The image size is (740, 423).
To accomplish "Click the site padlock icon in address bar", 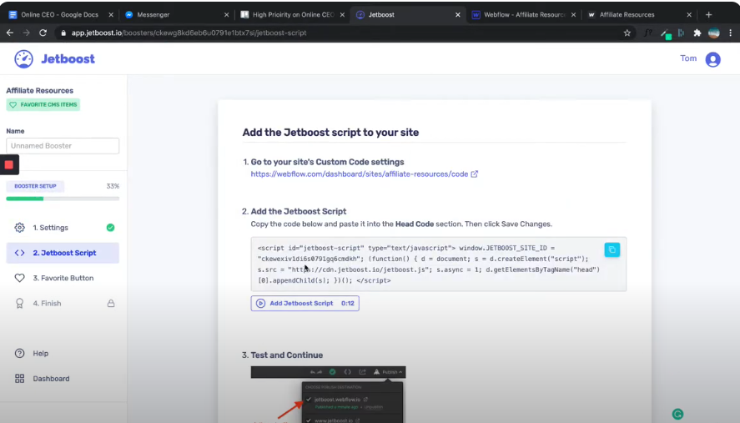I will pos(63,33).
